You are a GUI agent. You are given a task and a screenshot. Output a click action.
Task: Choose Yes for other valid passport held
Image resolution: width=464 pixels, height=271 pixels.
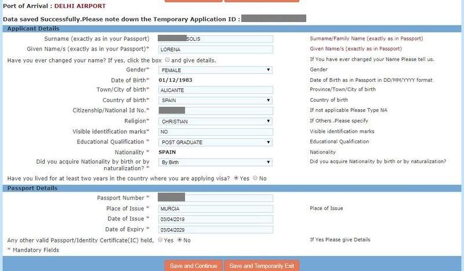click(160, 240)
